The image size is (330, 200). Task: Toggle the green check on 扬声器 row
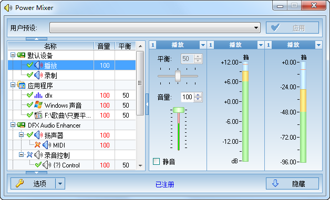pos(30,134)
